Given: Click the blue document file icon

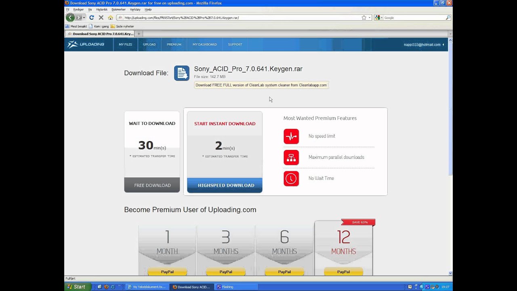Looking at the screenshot, I should pyautogui.click(x=182, y=73).
